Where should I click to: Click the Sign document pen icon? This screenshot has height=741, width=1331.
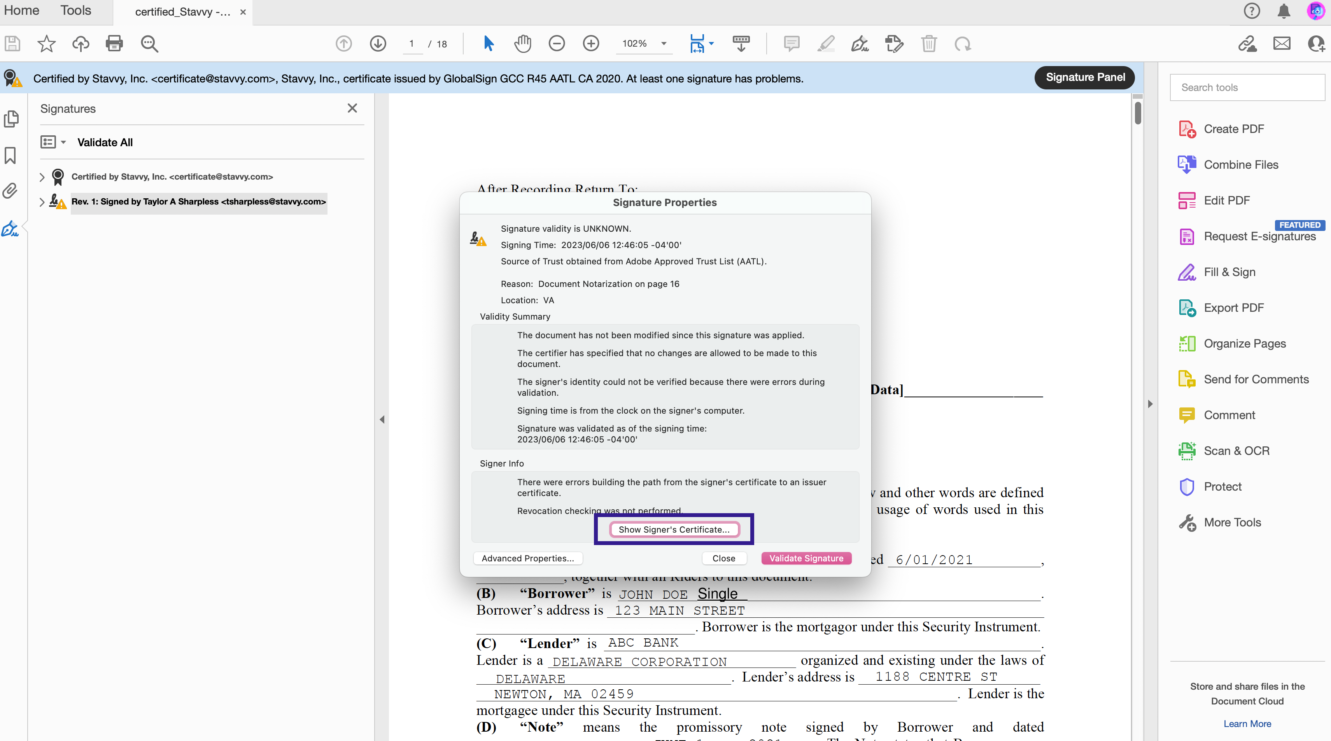click(860, 44)
